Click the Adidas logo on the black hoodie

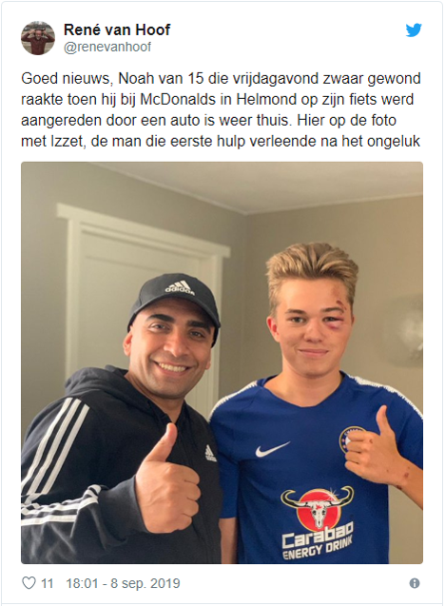point(210,453)
